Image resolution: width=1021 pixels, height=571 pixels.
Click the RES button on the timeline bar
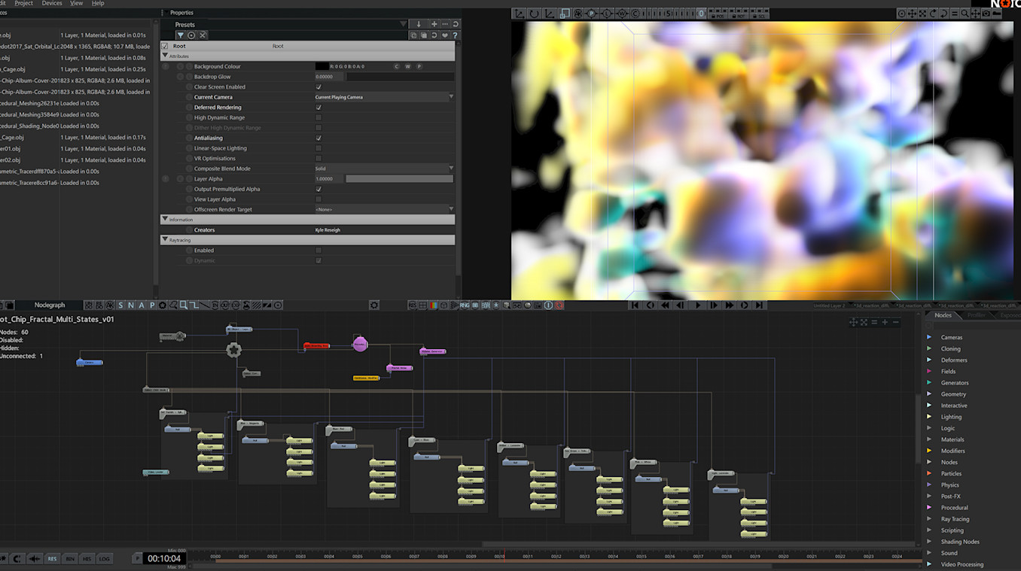[x=52, y=559]
